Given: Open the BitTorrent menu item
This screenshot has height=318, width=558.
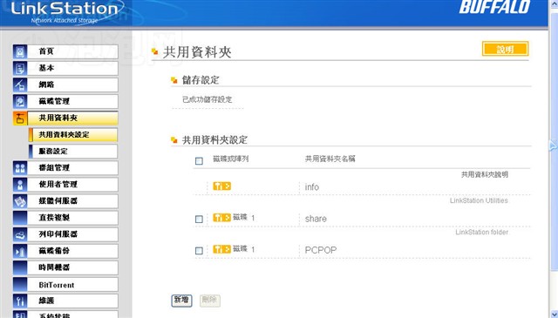Looking at the screenshot, I should point(72,285).
